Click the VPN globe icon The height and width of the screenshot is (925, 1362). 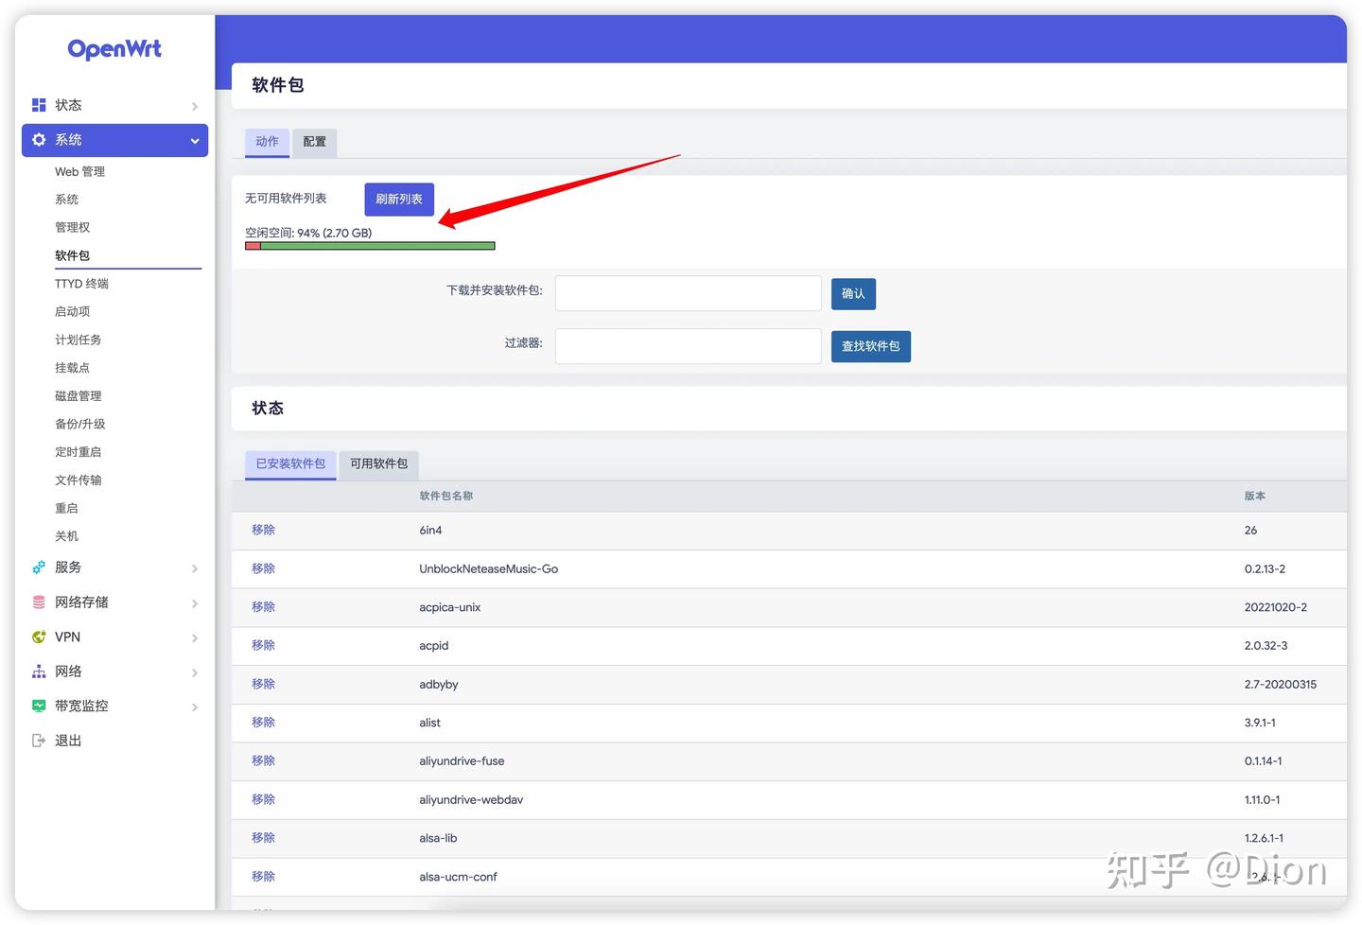(x=38, y=637)
